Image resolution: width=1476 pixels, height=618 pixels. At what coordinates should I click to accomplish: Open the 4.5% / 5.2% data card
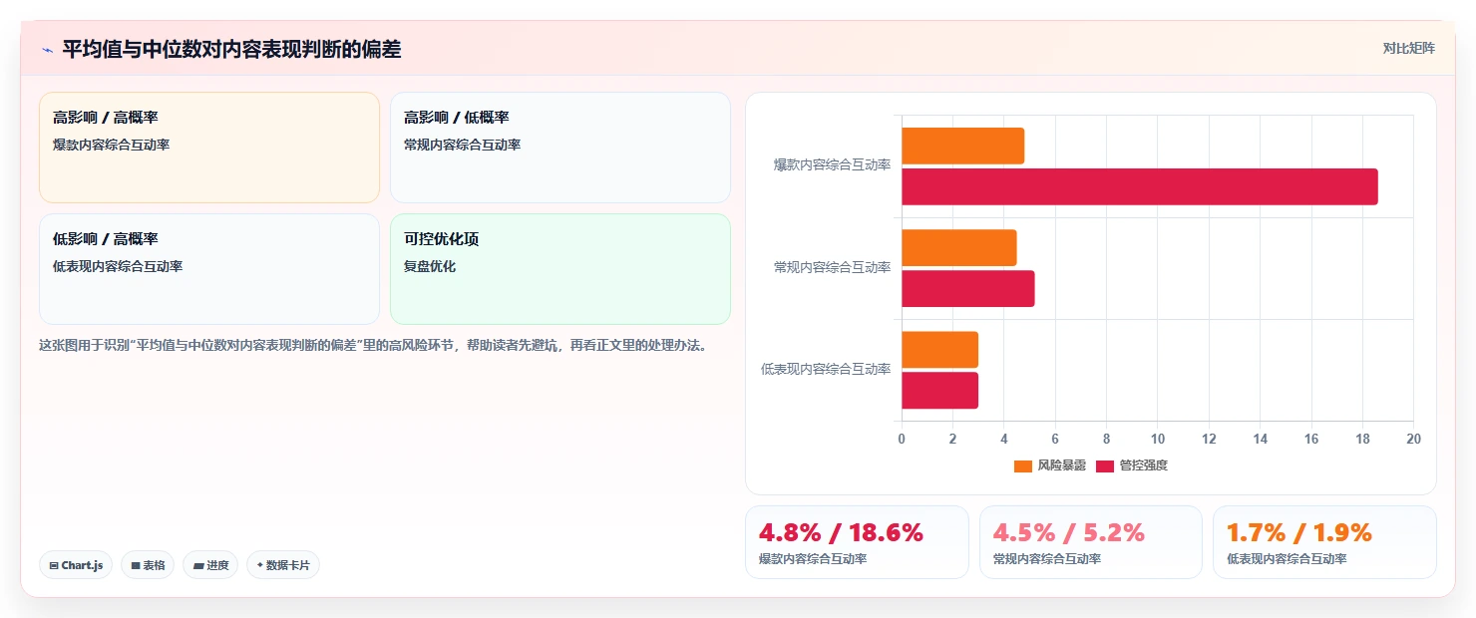[x=1091, y=542]
